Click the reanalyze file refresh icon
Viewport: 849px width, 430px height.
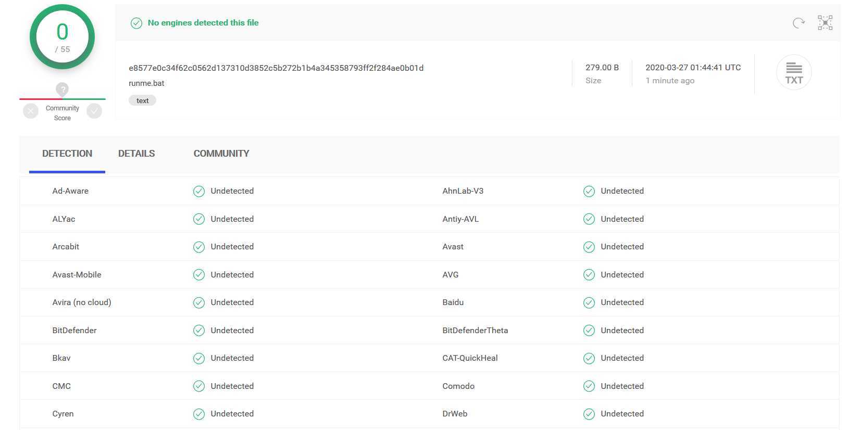tap(798, 23)
